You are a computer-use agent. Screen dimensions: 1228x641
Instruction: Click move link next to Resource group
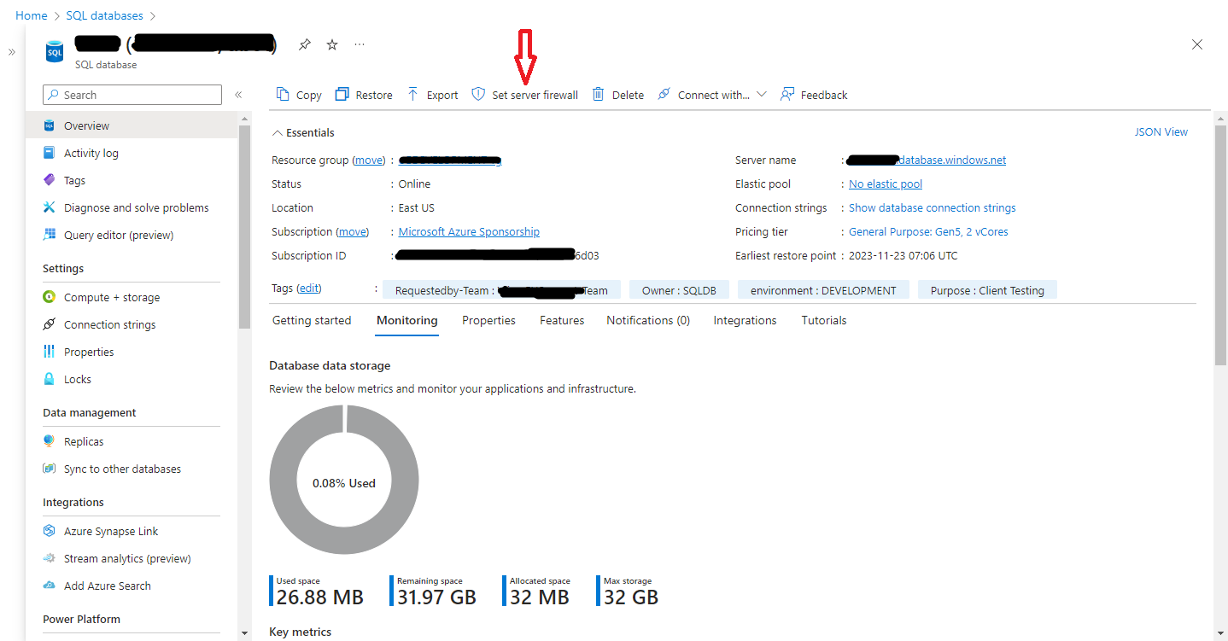coord(369,160)
